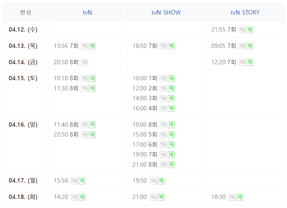Click the 재 rerun badge beside 11:40
The image size is (287, 208).
pyautogui.click(x=92, y=125)
